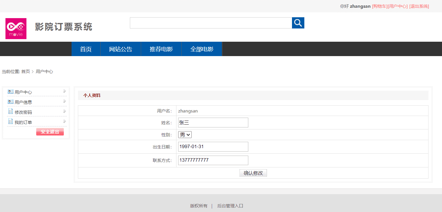Focus the 联系方式 phone number field

[213, 160]
